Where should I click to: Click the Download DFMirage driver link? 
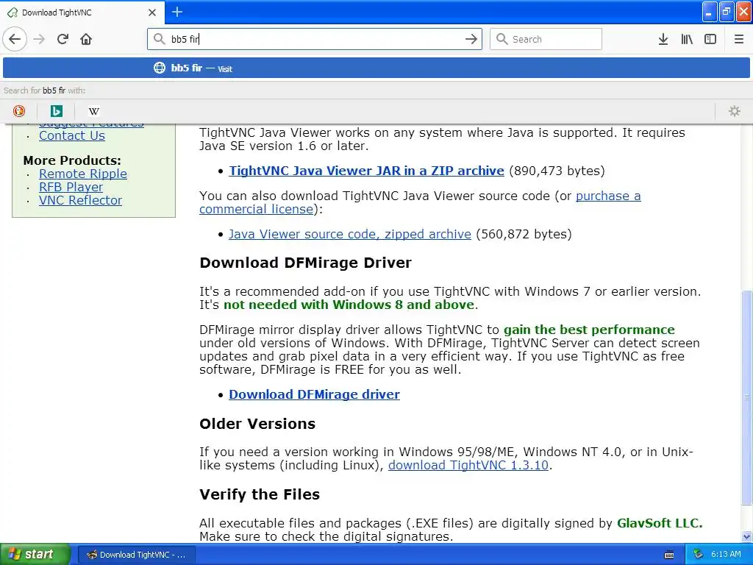click(314, 394)
